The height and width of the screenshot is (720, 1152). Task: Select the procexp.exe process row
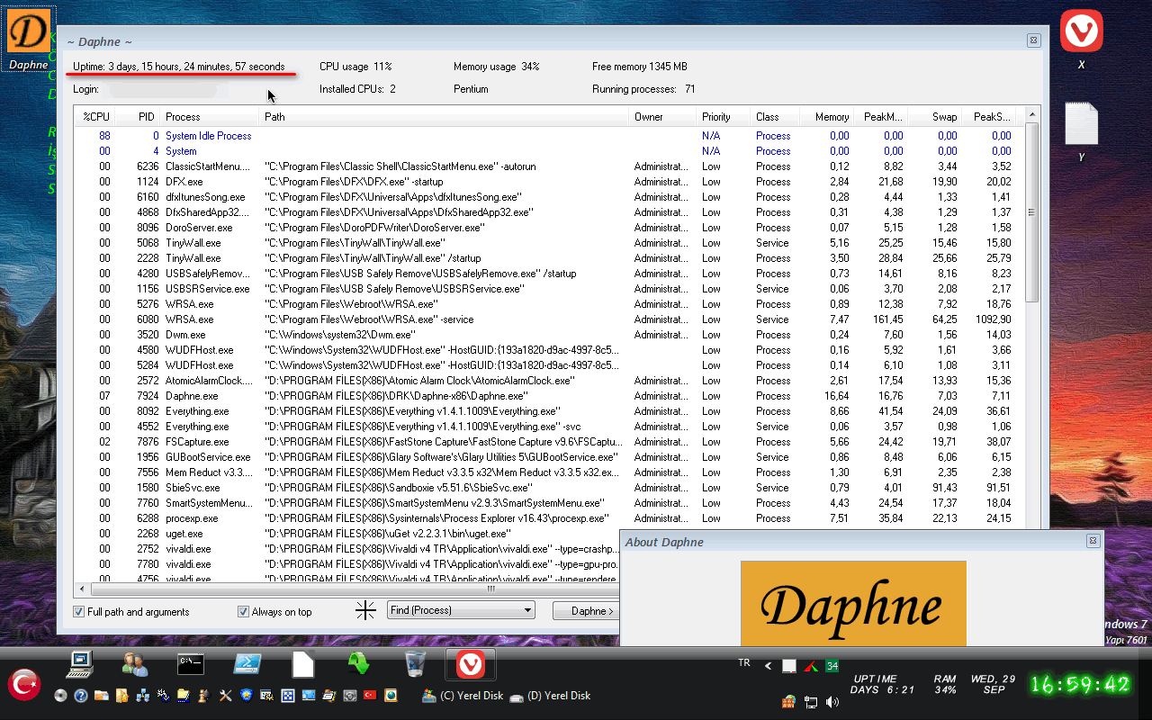549,518
